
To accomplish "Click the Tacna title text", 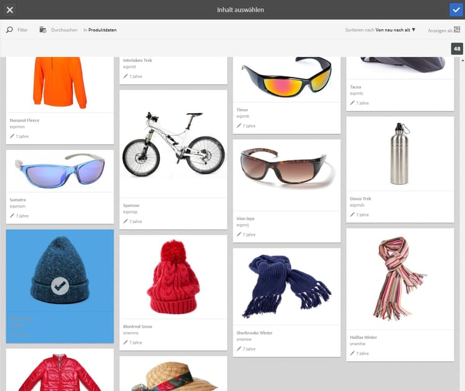I will 356,87.
